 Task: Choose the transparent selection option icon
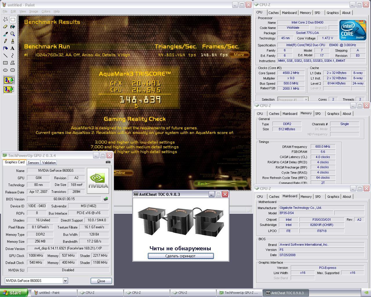coord(9,89)
